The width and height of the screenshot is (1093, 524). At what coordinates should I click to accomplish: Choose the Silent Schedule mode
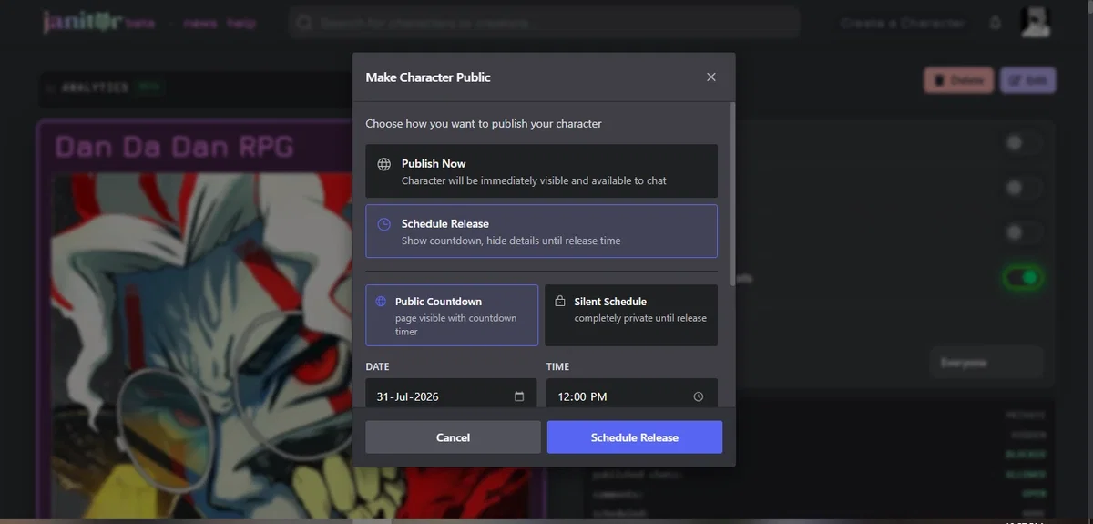pos(631,315)
